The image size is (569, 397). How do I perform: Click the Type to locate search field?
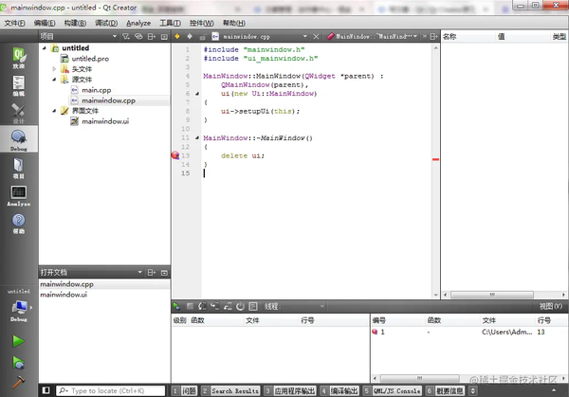pyautogui.click(x=106, y=390)
